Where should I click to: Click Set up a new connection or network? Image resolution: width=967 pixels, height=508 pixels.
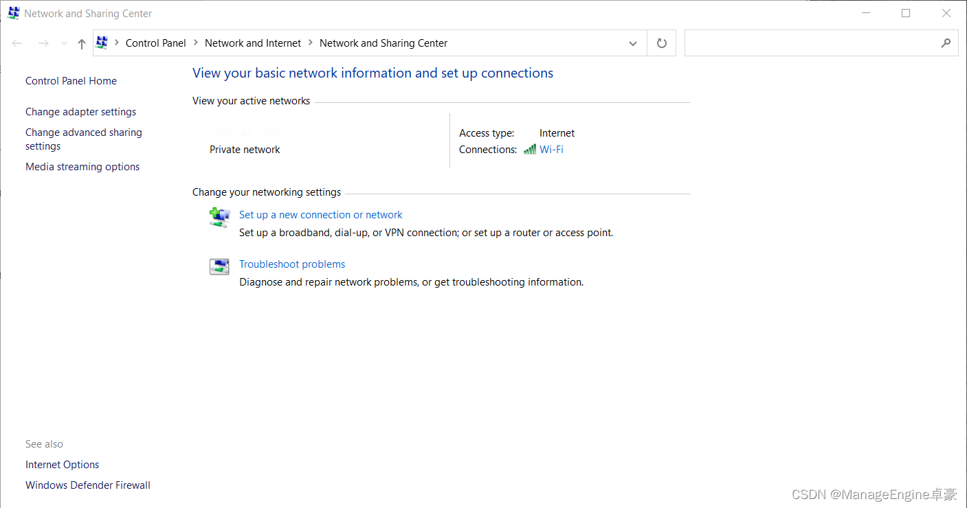point(320,215)
